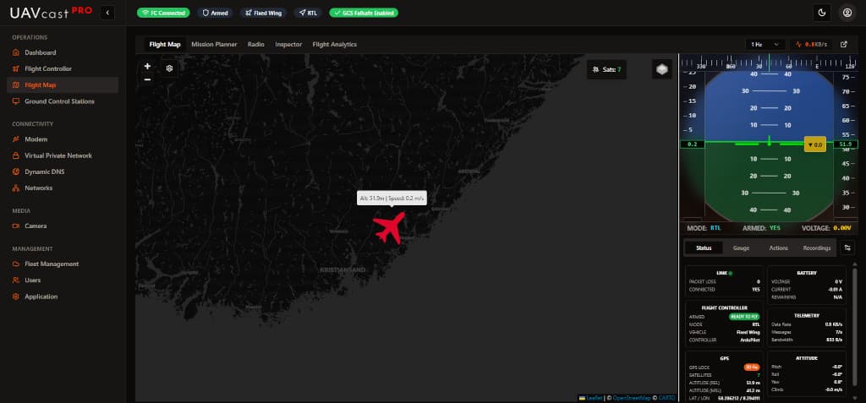This screenshot has width=866, height=403.
Task: Open the Users management page
Action: pyautogui.click(x=33, y=280)
